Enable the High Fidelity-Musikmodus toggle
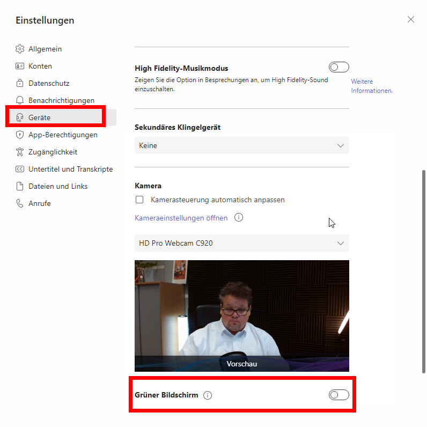Image resolution: width=427 pixels, height=427 pixels. coord(339,67)
